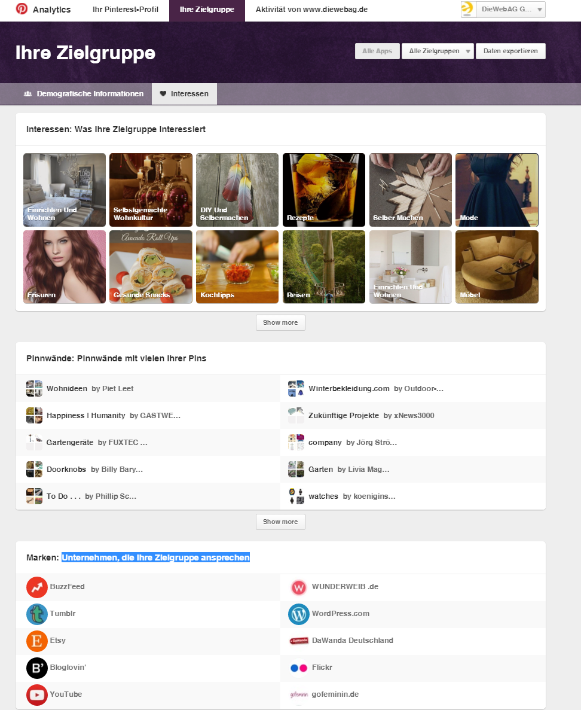Click the Gartengeräte board thumbnail icon
The width and height of the screenshot is (581, 710).
point(35,443)
